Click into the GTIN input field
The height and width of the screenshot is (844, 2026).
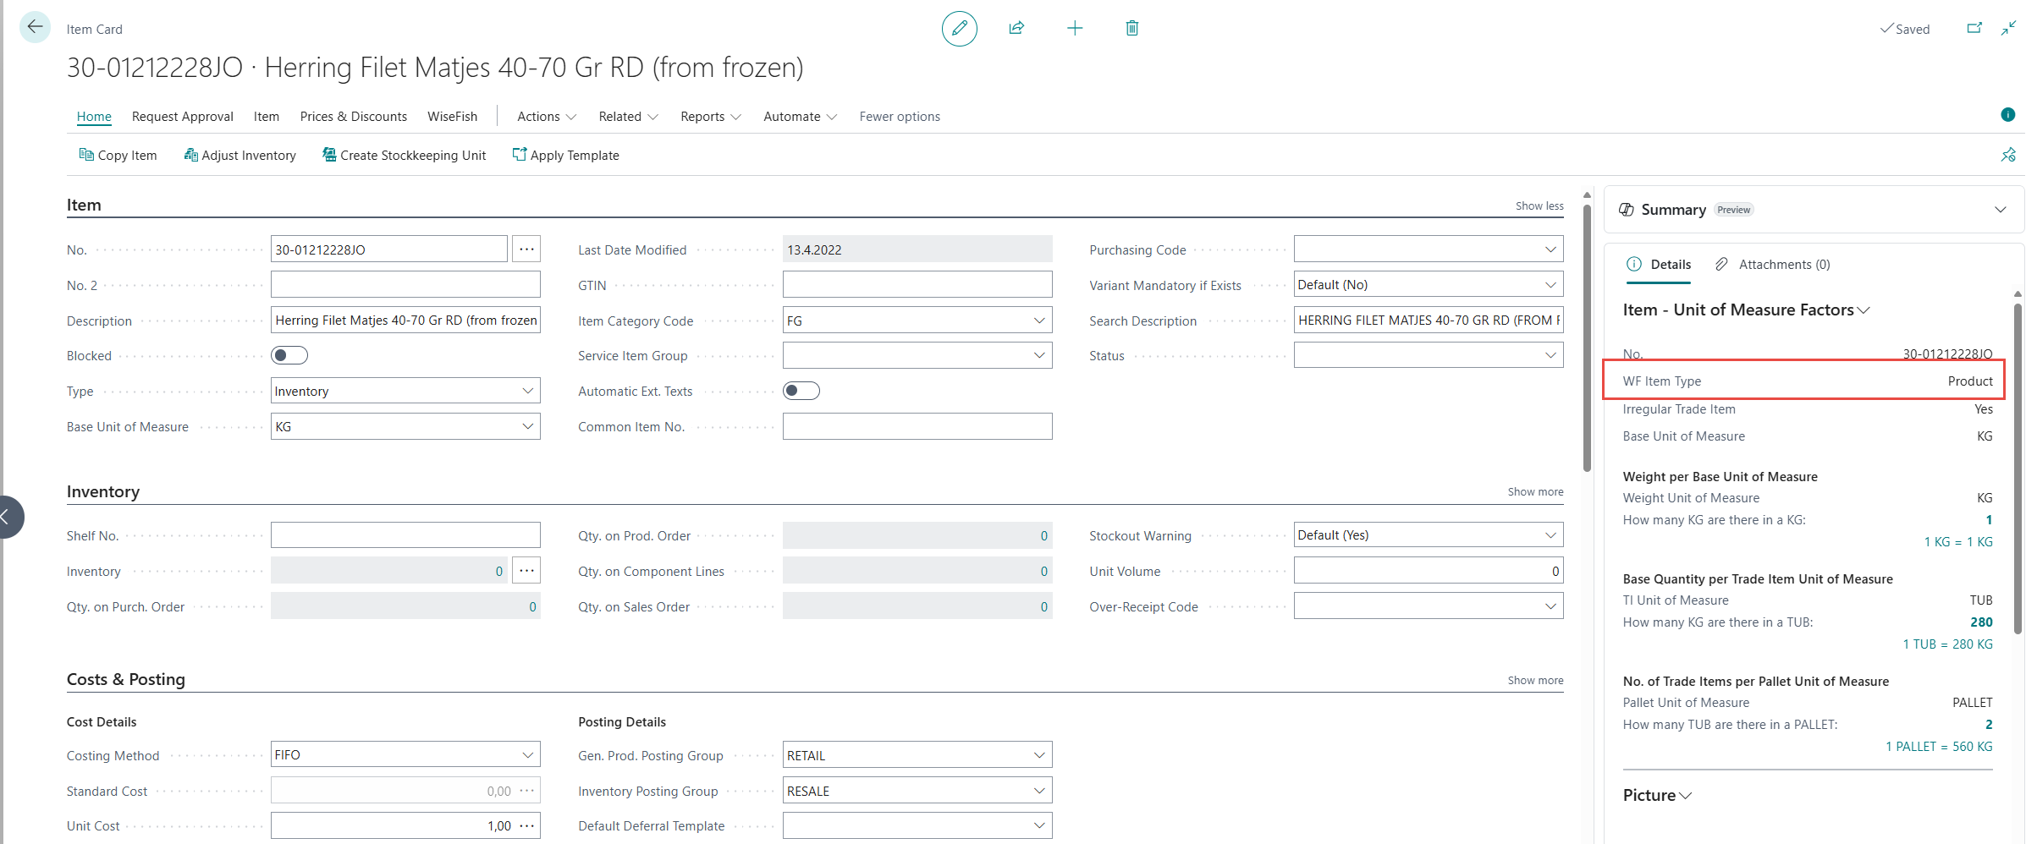[x=917, y=285]
